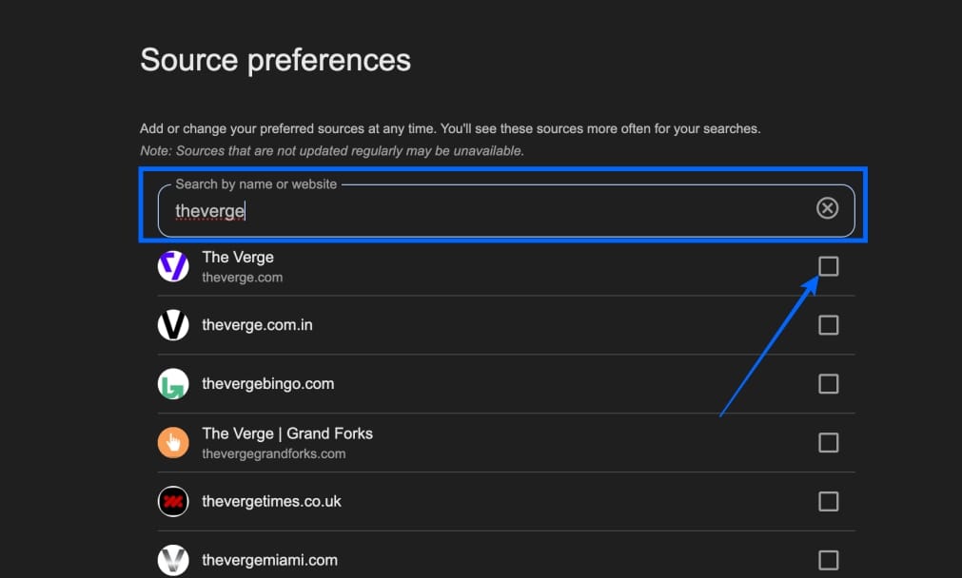Check the box for thevergetimes.co.uk
The image size is (962, 578).
[x=828, y=502]
